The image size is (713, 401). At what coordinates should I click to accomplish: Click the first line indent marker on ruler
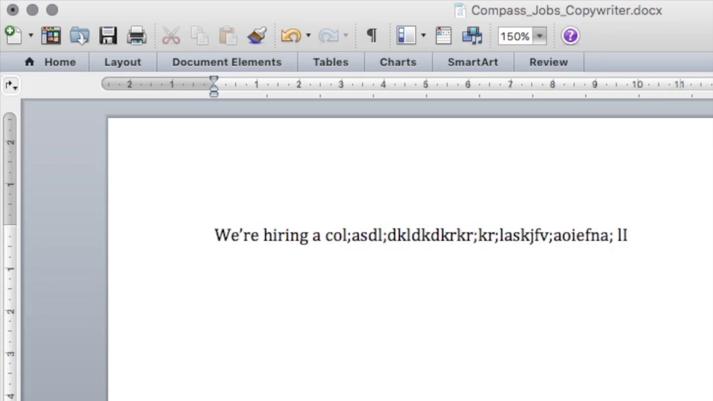[x=214, y=81]
